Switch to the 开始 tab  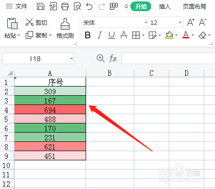click(x=141, y=7)
